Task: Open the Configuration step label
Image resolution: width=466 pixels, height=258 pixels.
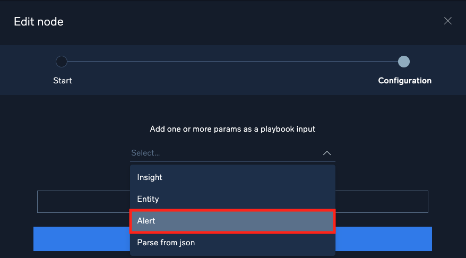Action: click(404, 81)
